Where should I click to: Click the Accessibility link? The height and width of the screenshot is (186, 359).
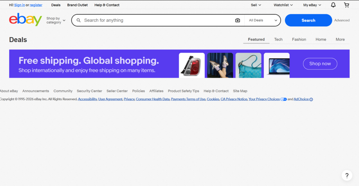coord(87,99)
